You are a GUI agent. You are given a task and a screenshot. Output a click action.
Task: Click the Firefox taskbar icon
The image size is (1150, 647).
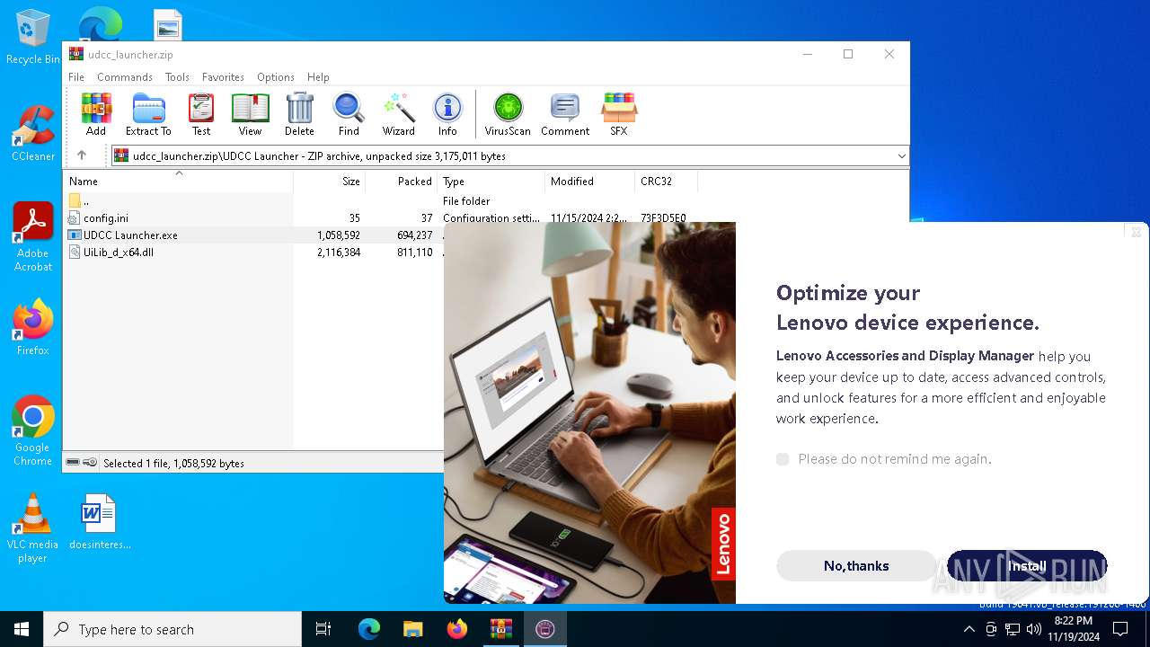point(457,629)
